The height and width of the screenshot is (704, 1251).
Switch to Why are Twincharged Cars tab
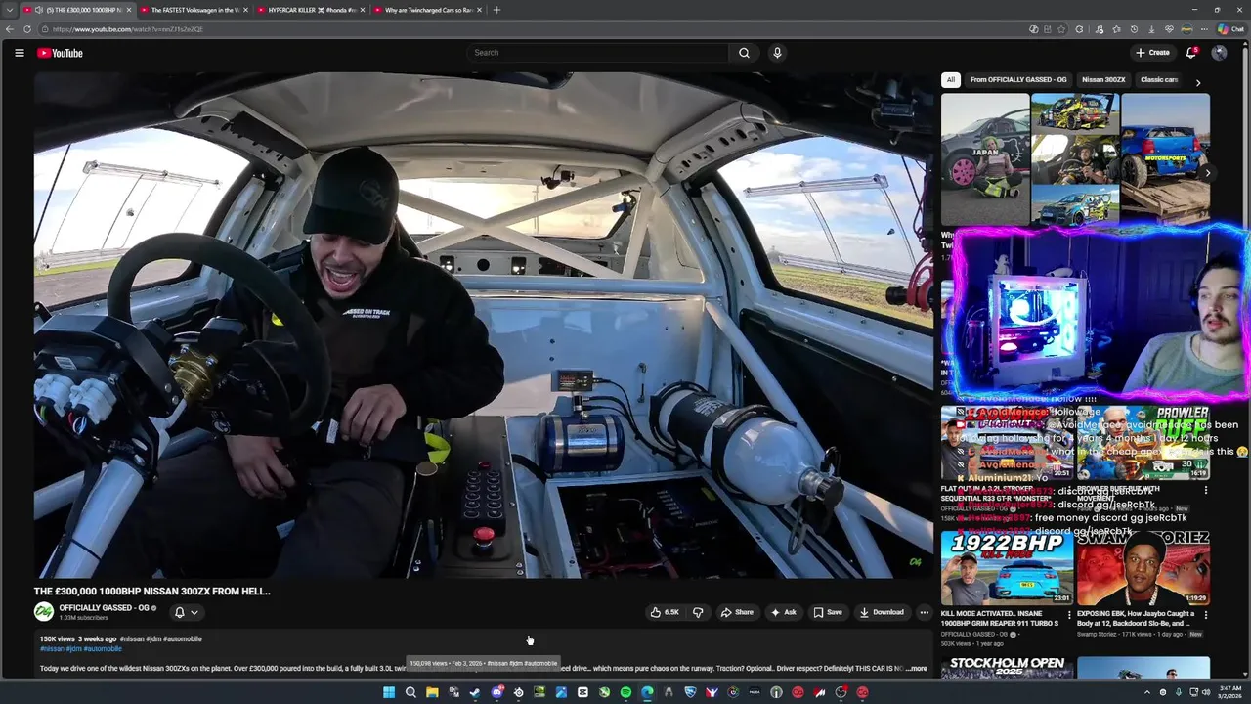(428, 10)
